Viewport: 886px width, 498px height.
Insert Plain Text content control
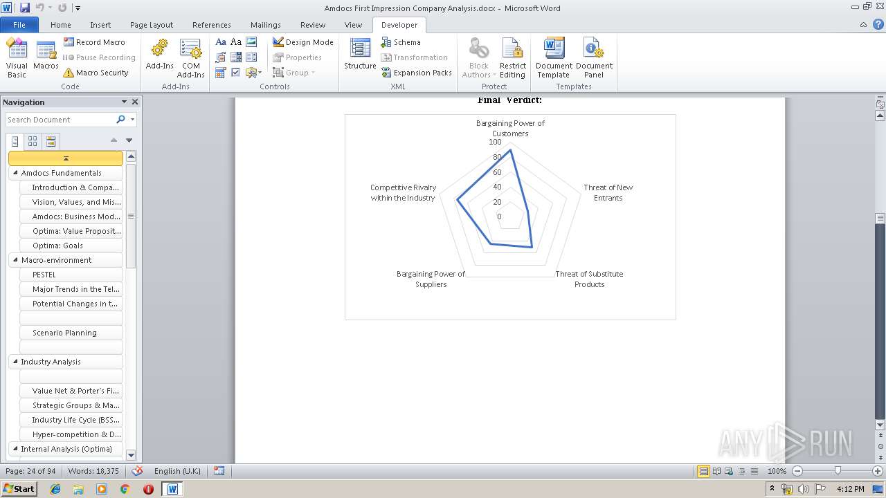tap(236, 42)
